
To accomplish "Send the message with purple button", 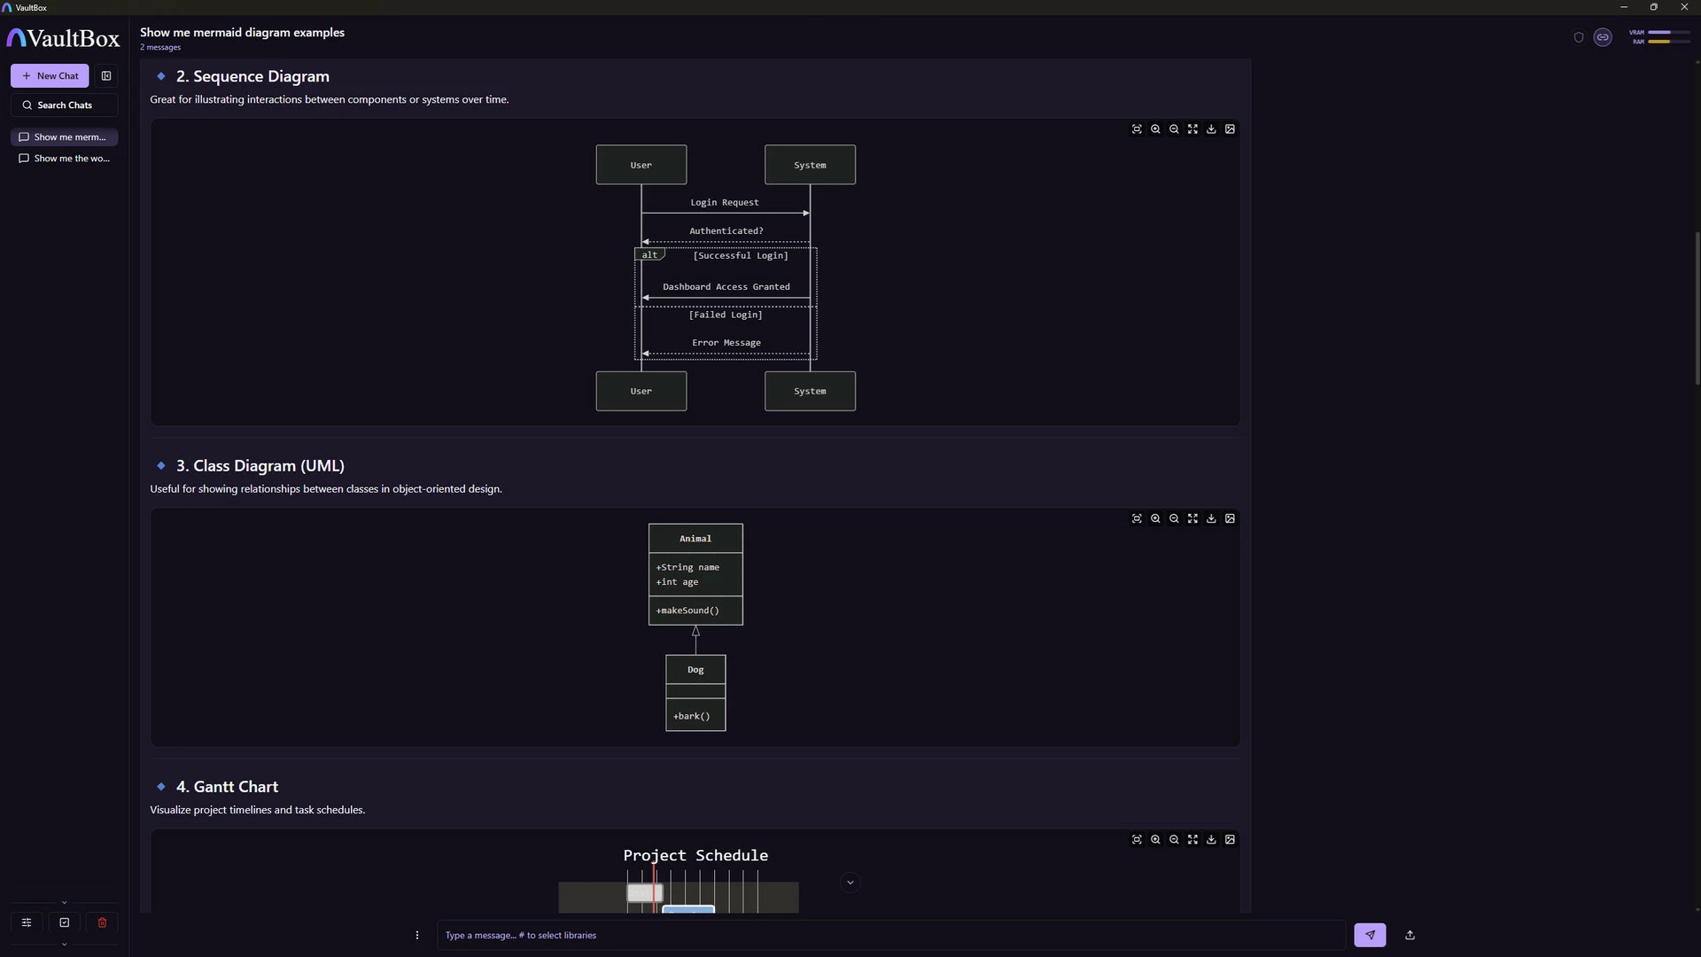I will coord(1370,935).
